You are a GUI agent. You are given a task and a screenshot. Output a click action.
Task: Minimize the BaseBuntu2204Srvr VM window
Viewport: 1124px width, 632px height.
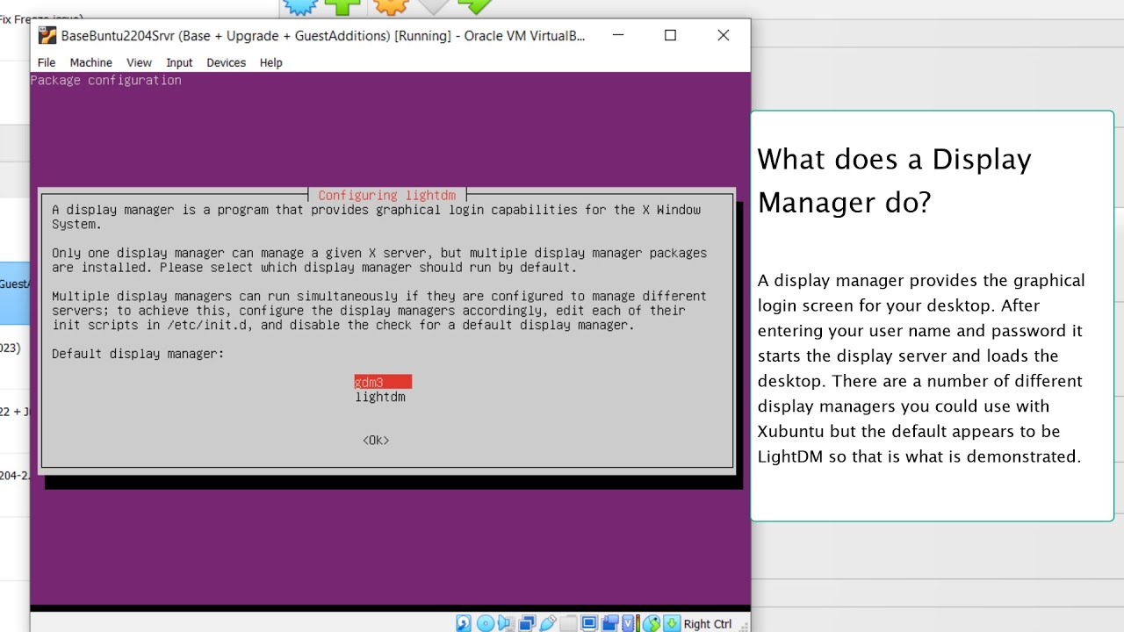click(618, 35)
